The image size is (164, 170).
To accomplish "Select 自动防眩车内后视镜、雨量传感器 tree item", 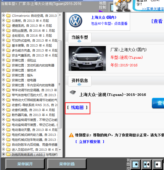I will (35, 145).
